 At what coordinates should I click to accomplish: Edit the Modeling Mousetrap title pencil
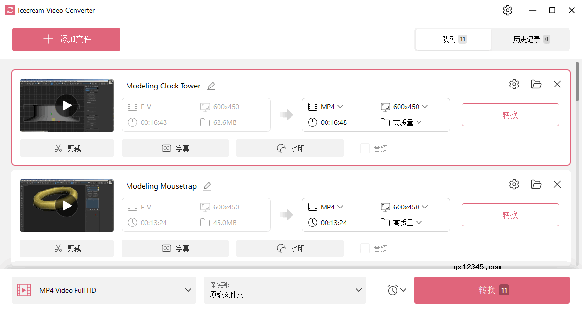pos(207,186)
